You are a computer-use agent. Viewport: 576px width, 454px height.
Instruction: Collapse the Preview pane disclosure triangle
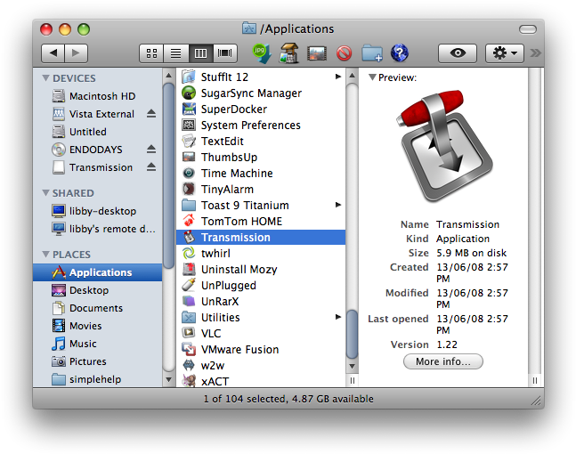point(372,77)
